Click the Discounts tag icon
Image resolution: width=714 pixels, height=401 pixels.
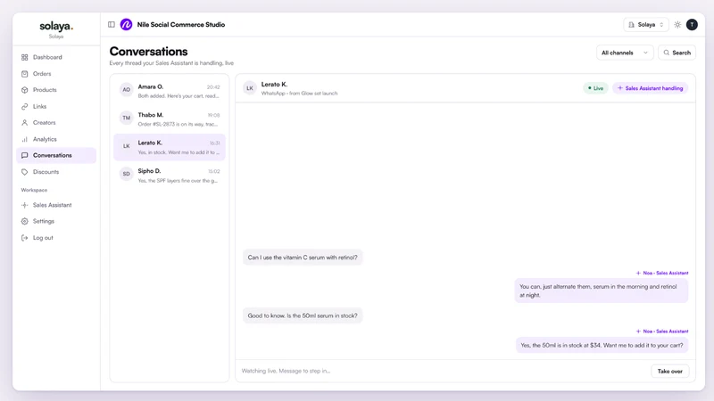point(25,172)
